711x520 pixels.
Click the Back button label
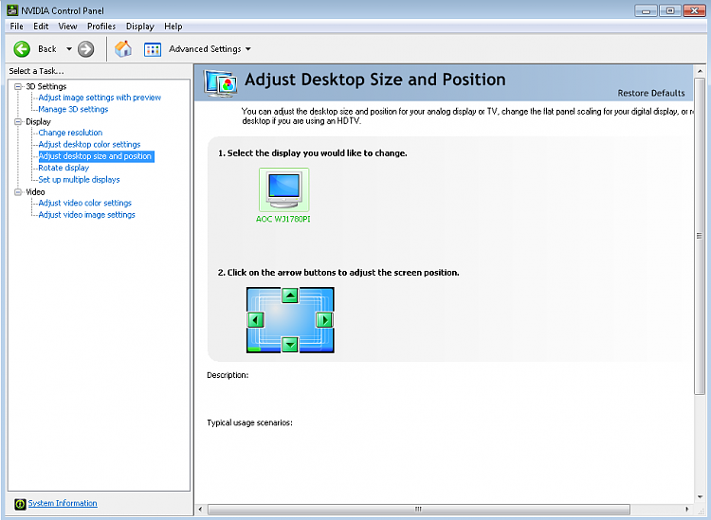(47, 49)
